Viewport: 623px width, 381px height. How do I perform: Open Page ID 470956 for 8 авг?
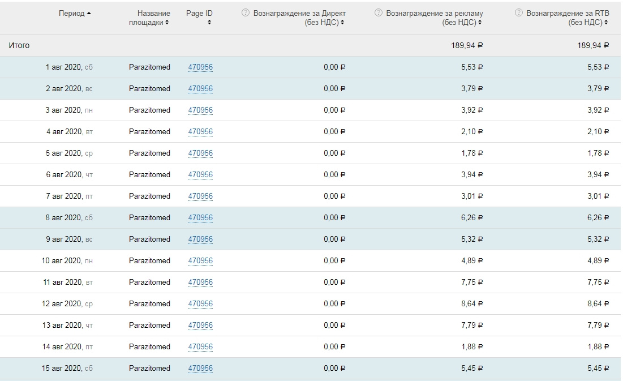[x=200, y=218]
